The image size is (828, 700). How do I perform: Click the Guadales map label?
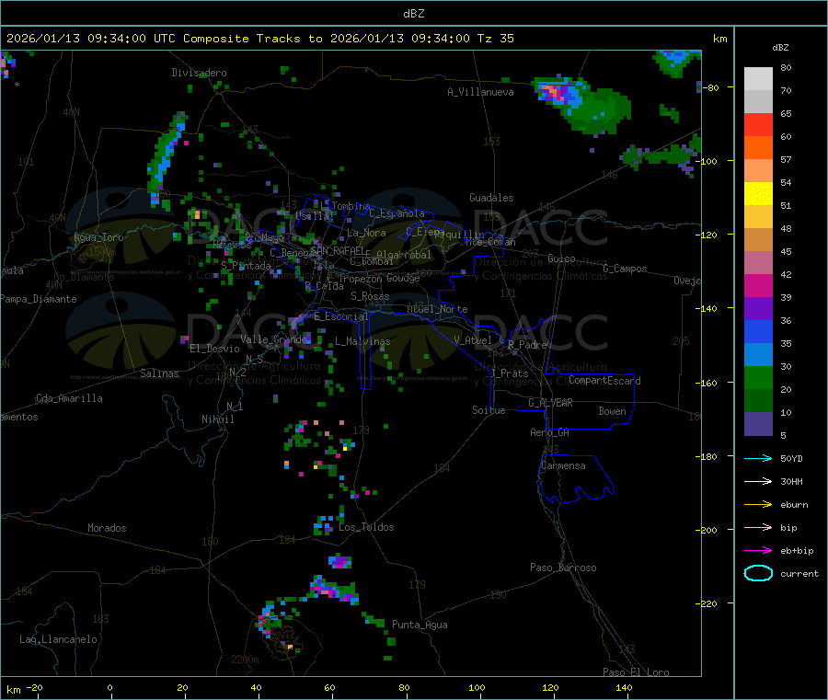point(491,198)
